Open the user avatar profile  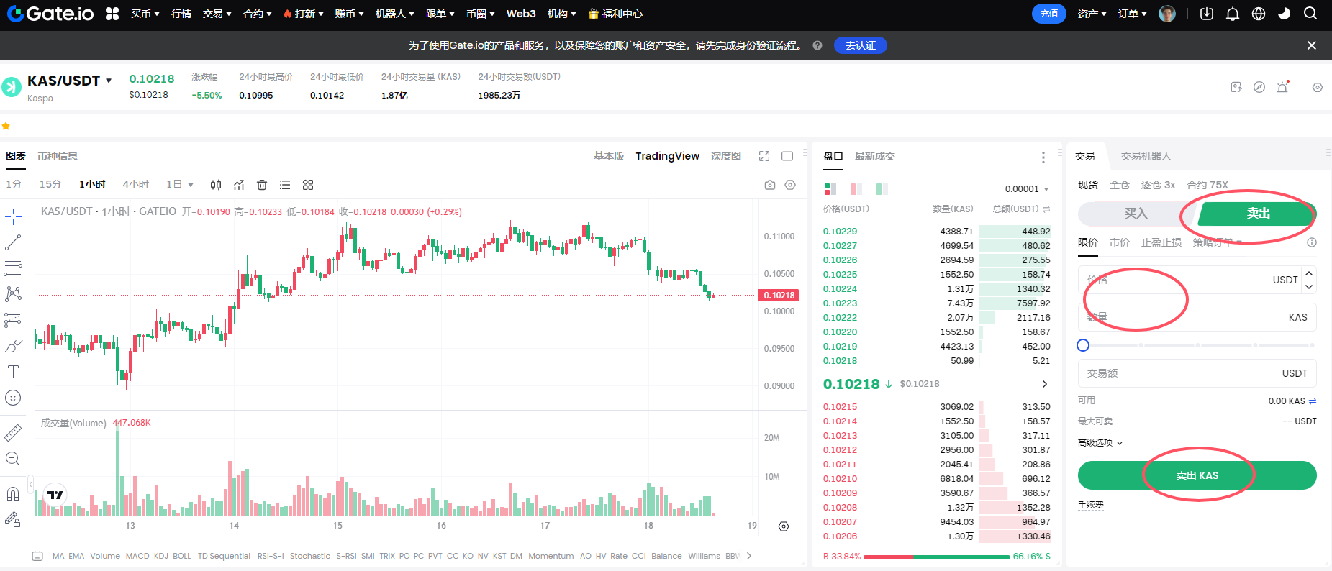[1167, 14]
